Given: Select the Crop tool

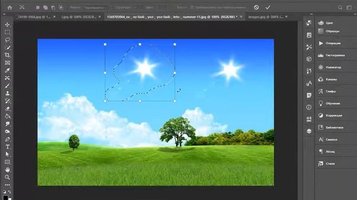Looking at the screenshot, I should pyautogui.click(x=7, y=55).
